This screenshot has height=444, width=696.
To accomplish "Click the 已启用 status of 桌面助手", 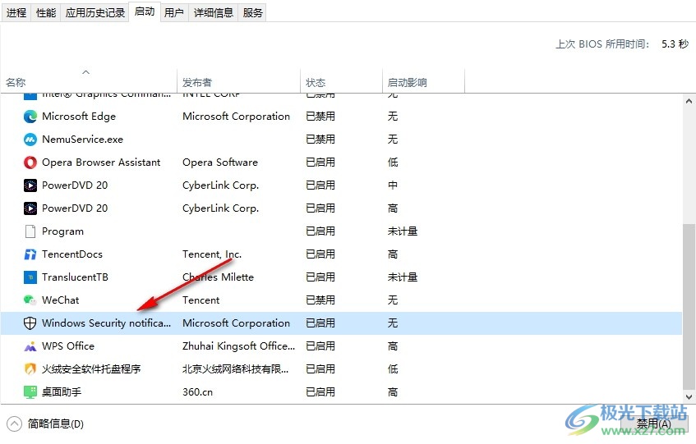I will coord(320,392).
